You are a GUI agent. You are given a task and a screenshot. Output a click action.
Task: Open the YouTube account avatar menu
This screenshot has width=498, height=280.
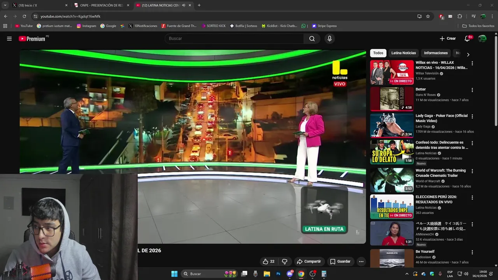pos(482,38)
